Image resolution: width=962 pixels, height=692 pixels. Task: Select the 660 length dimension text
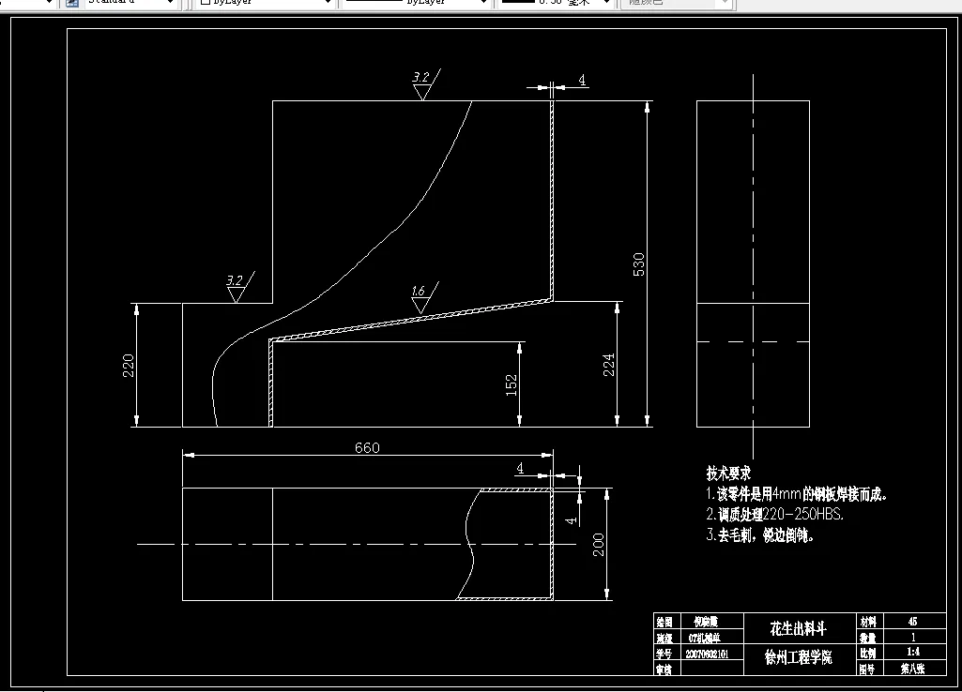coord(367,448)
